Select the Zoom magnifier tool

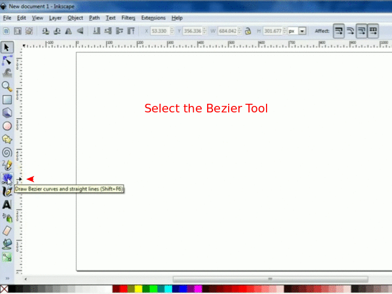[x=6, y=86]
